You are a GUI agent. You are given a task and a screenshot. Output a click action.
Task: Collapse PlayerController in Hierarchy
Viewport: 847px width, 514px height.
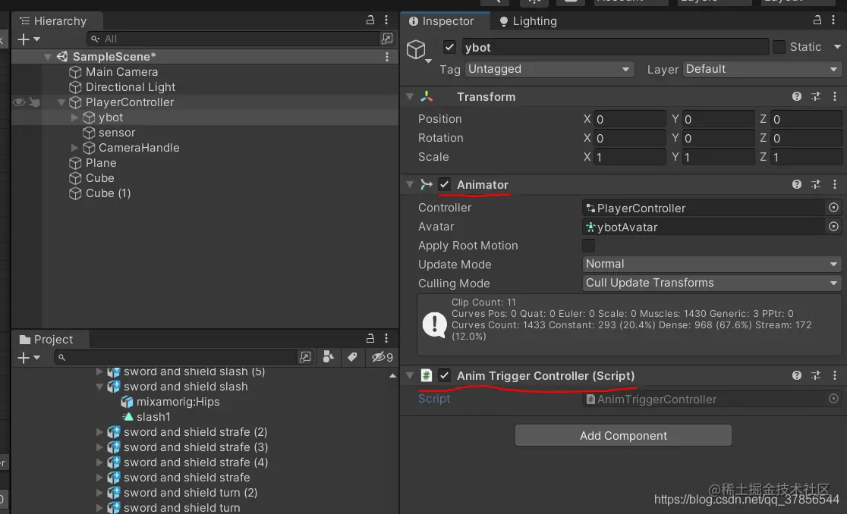point(61,102)
